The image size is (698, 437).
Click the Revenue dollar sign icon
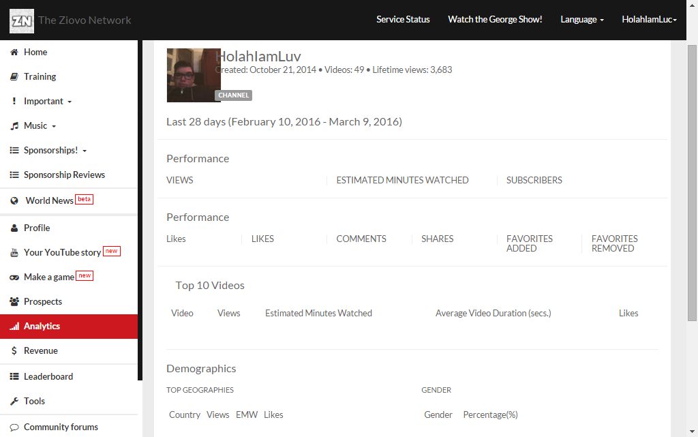click(x=14, y=350)
